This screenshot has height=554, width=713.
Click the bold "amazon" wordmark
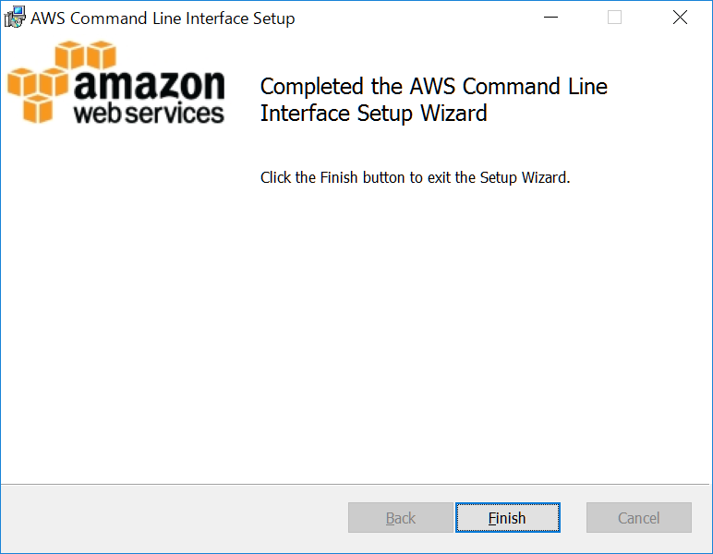(149, 86)
